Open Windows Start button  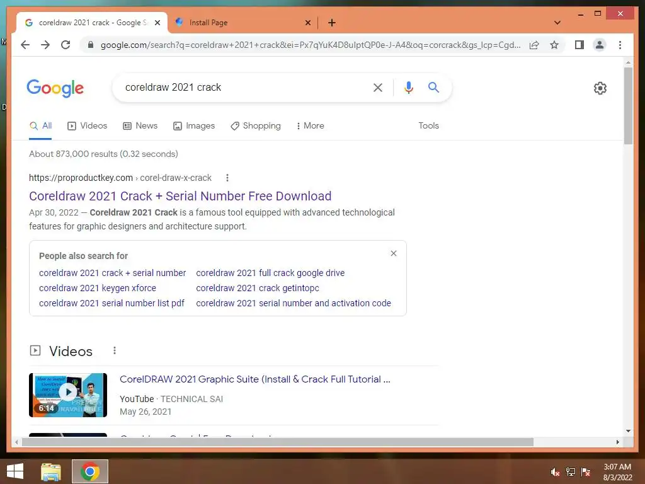coord(15,471)
